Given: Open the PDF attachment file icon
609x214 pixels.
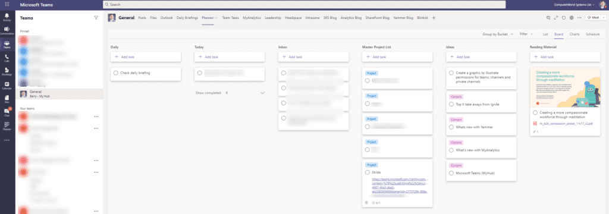Looking at the screenshot, I should tap(535, 124).
